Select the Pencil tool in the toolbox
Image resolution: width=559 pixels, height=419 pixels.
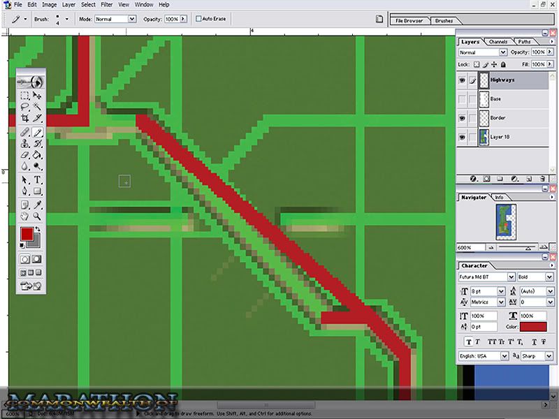pos(38,131)
